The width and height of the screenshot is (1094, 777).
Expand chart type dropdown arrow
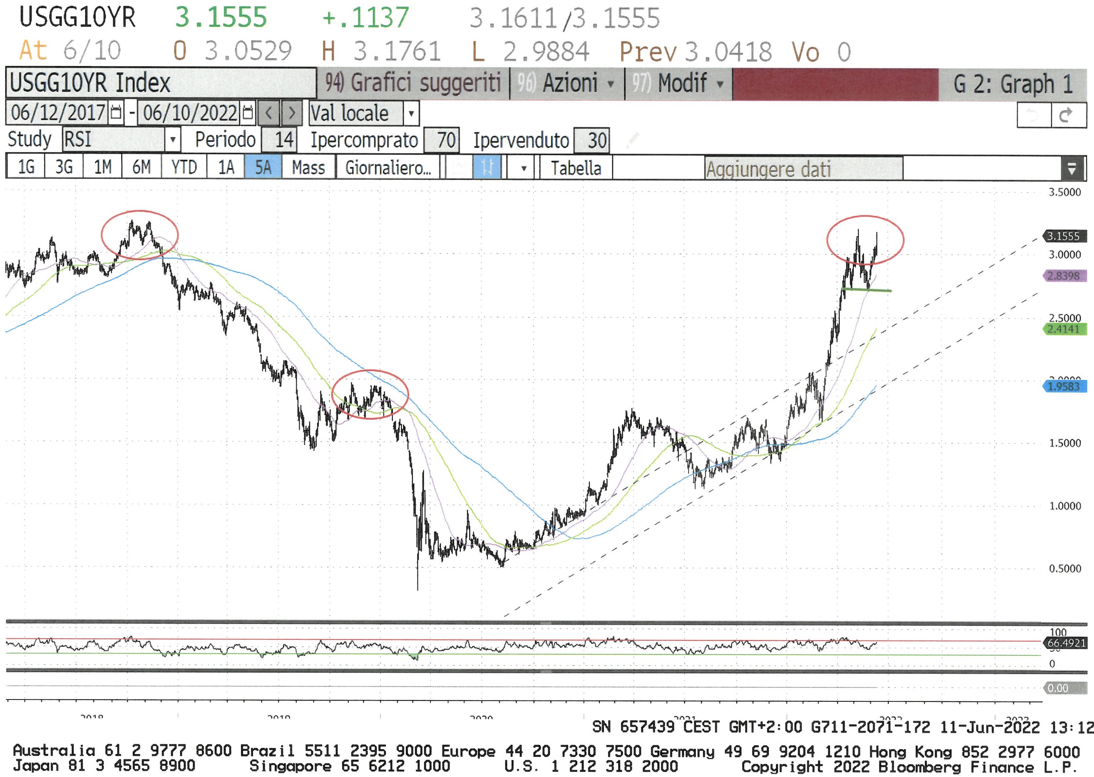pos(523,168)
